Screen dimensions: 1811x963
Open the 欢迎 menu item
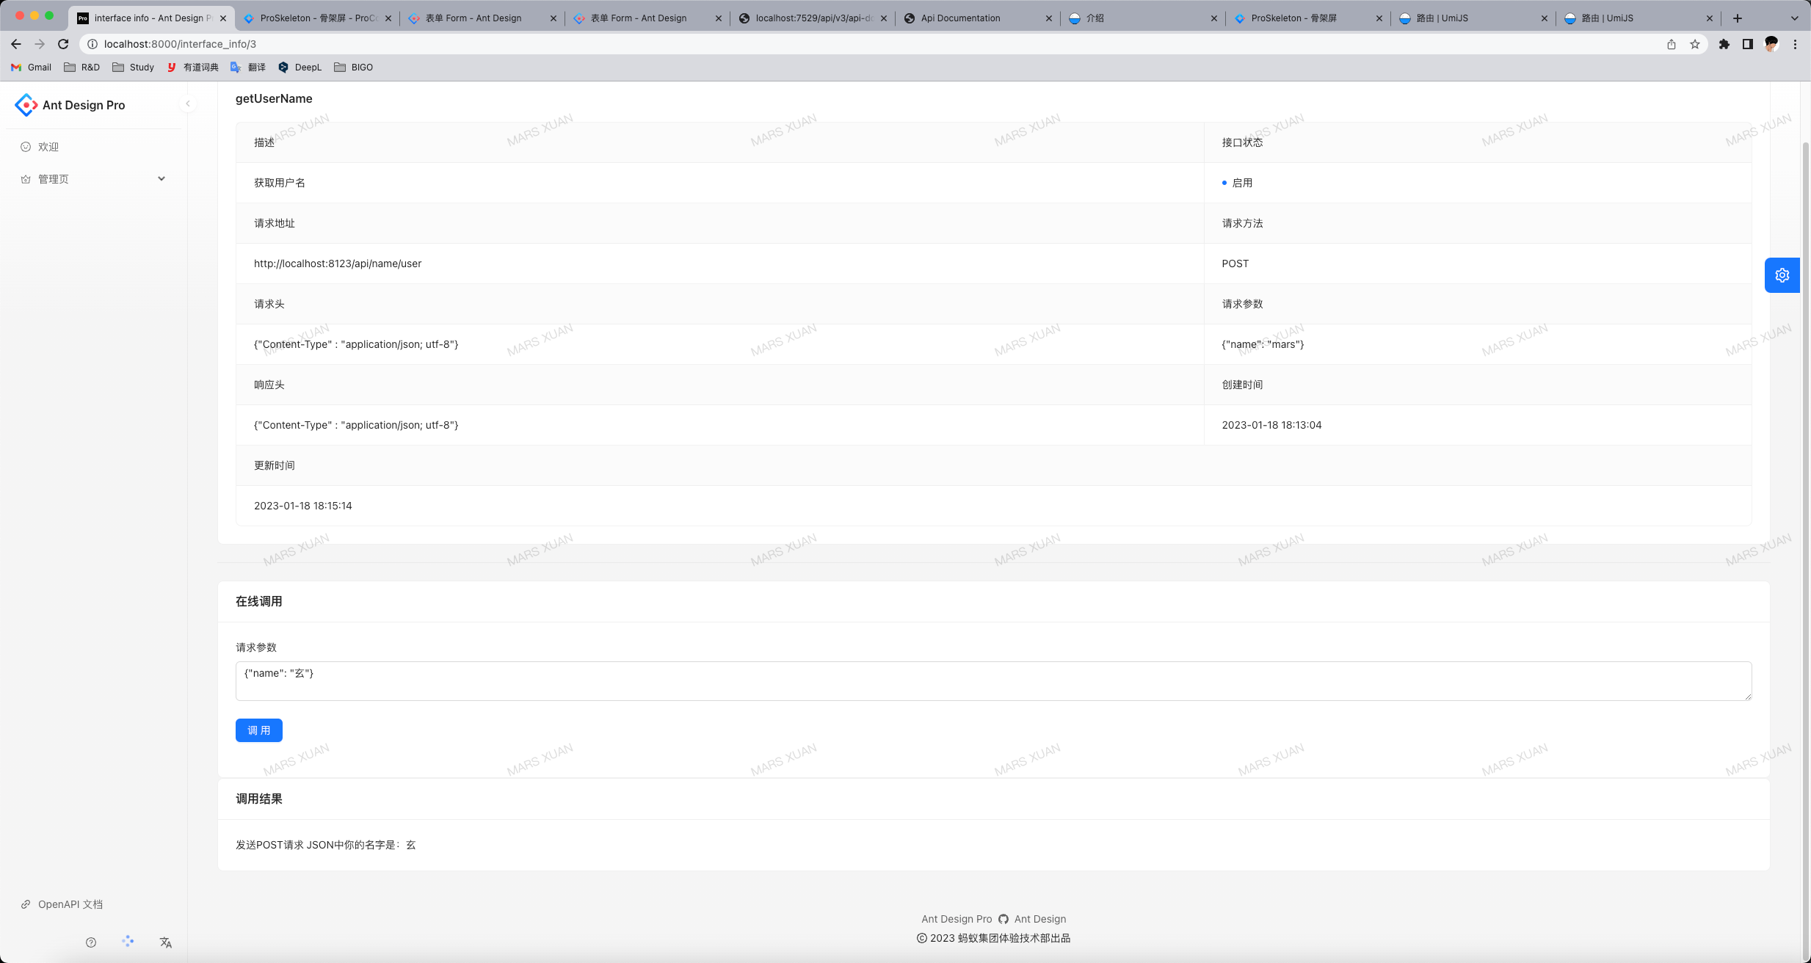pos(48,147)
